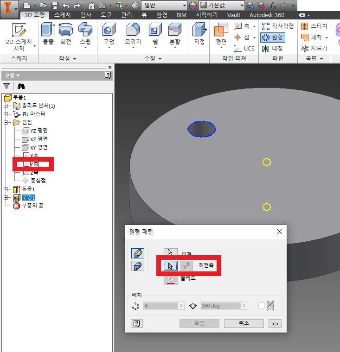The height and width of the screenshot is (352, 340).
Task: Select the 원형 circular pattern tool
Action: point(273,37)
